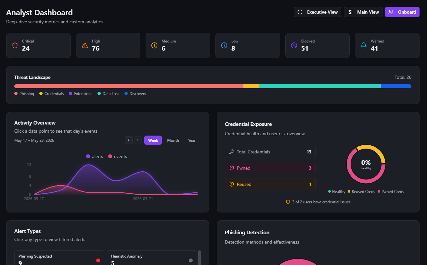Click the blue Discovery bar segment
427x265 pixels.
pos(396,86)
